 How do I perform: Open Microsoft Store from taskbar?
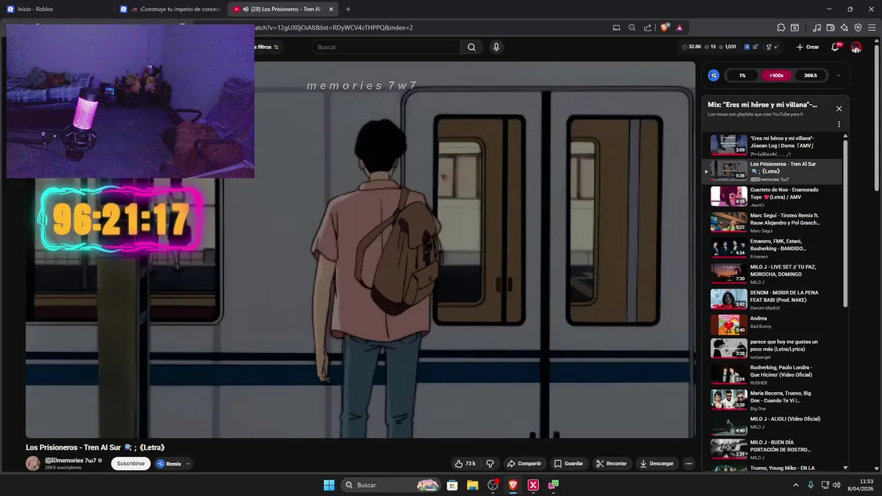tap(453, 485)
